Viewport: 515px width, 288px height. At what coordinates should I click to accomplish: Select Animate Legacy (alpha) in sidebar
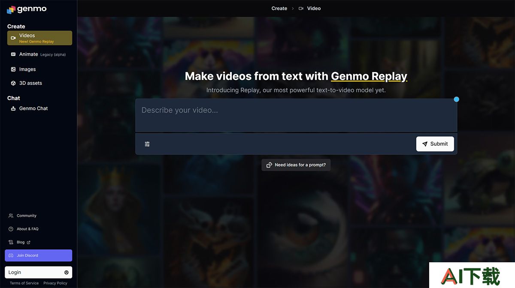[39, 54]
